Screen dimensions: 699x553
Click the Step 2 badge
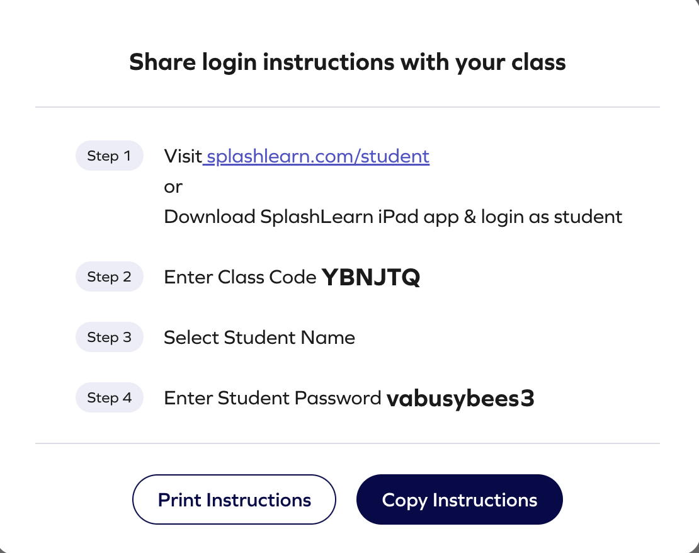(109, 277)
